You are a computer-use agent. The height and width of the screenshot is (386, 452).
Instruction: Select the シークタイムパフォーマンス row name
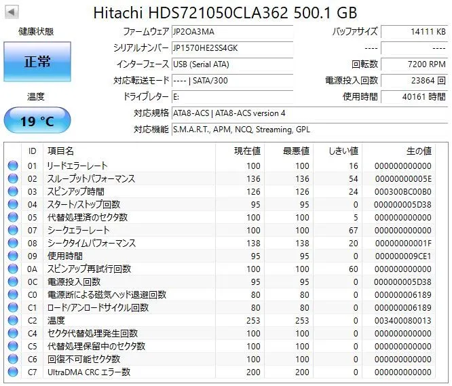[91, 243]
